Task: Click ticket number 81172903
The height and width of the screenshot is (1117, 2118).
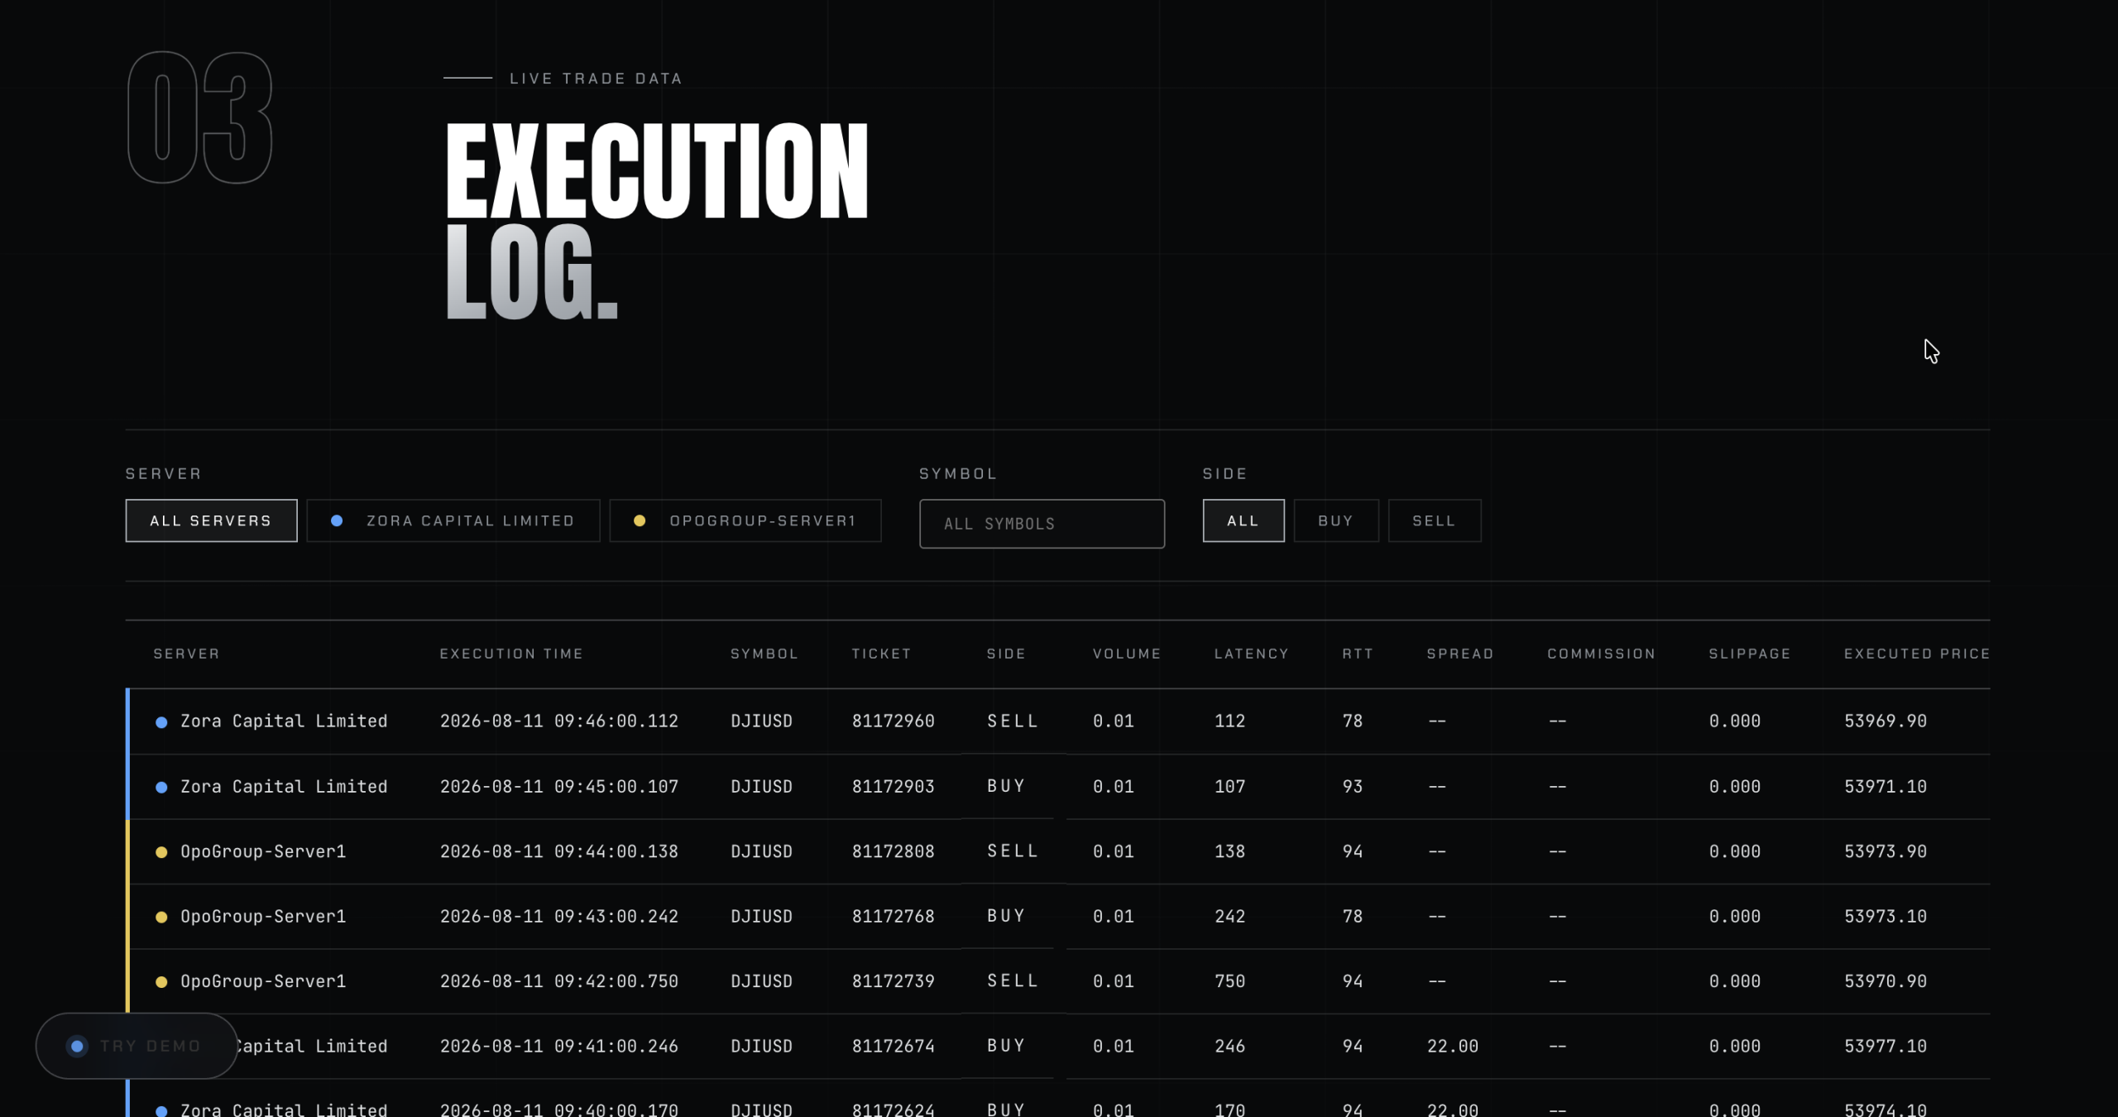Action: click(894, 787)
